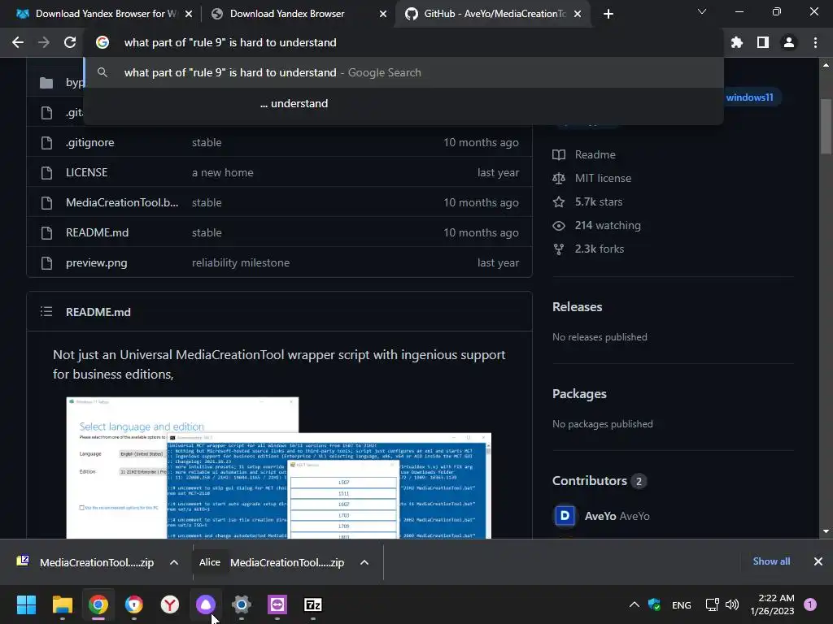Open the preview.png file

(96, 262)
